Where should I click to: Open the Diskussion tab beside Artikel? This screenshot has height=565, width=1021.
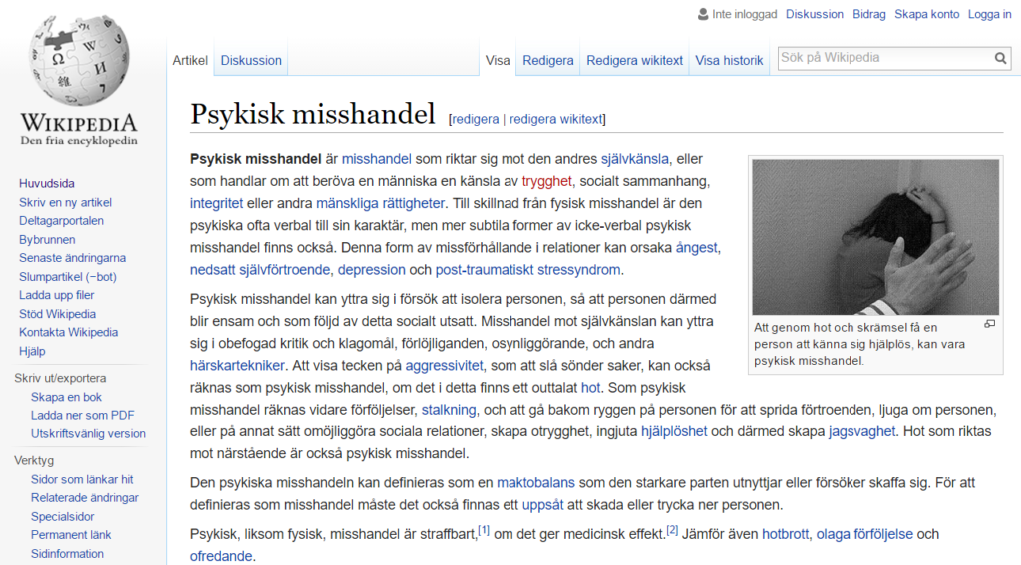click(x=251, y=60)
